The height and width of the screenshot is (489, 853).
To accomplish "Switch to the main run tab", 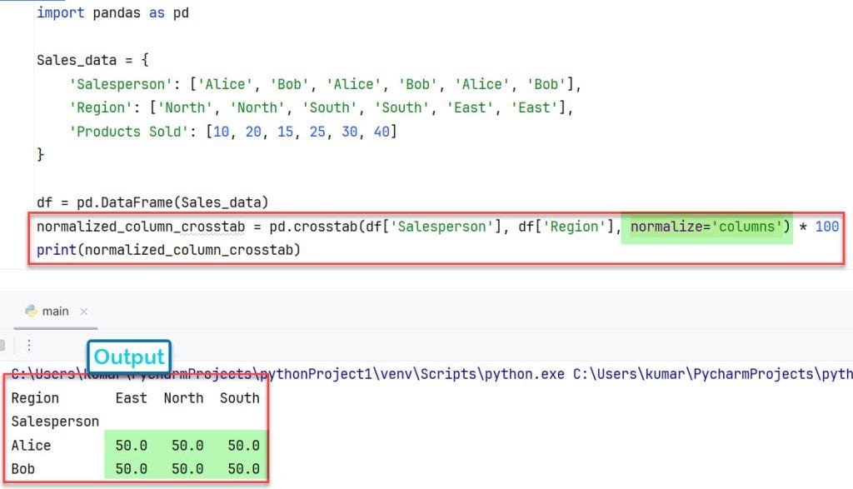I will pyautogui.click(x=56, y=311).
